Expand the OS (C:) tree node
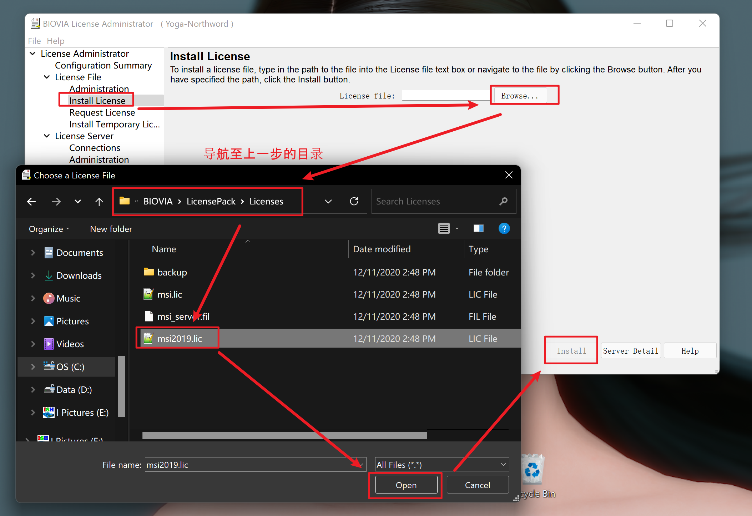 33,367
